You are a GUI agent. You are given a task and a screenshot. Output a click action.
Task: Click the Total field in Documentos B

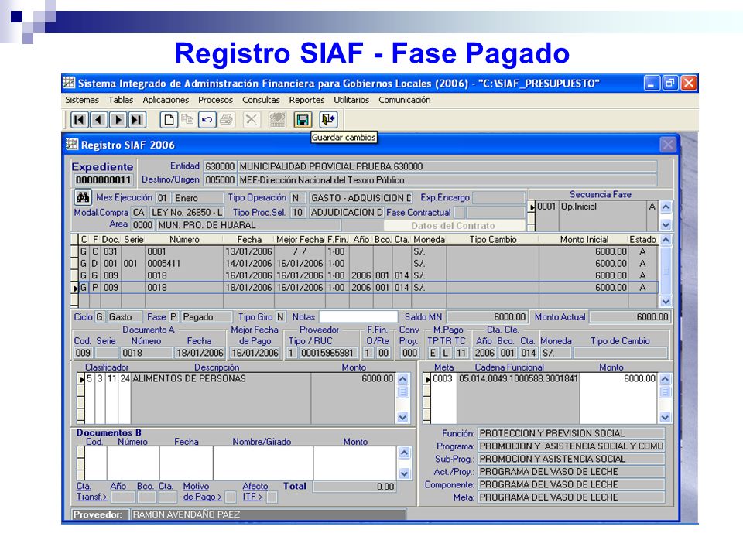pyautogui.click(x=354, y=487)
